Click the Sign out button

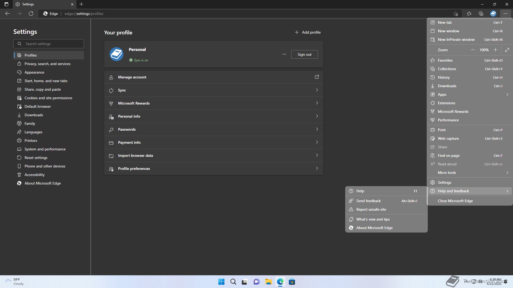(x=304, y=54)
